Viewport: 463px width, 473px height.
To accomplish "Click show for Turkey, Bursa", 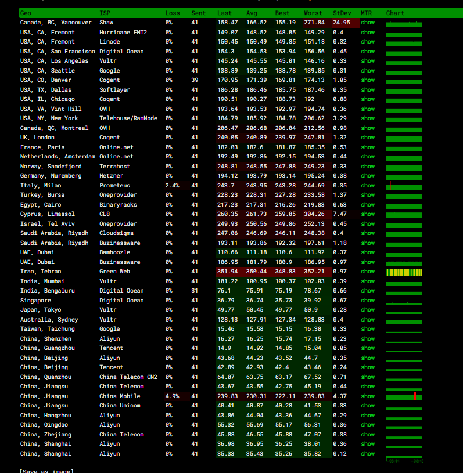I will pos(368,195).
